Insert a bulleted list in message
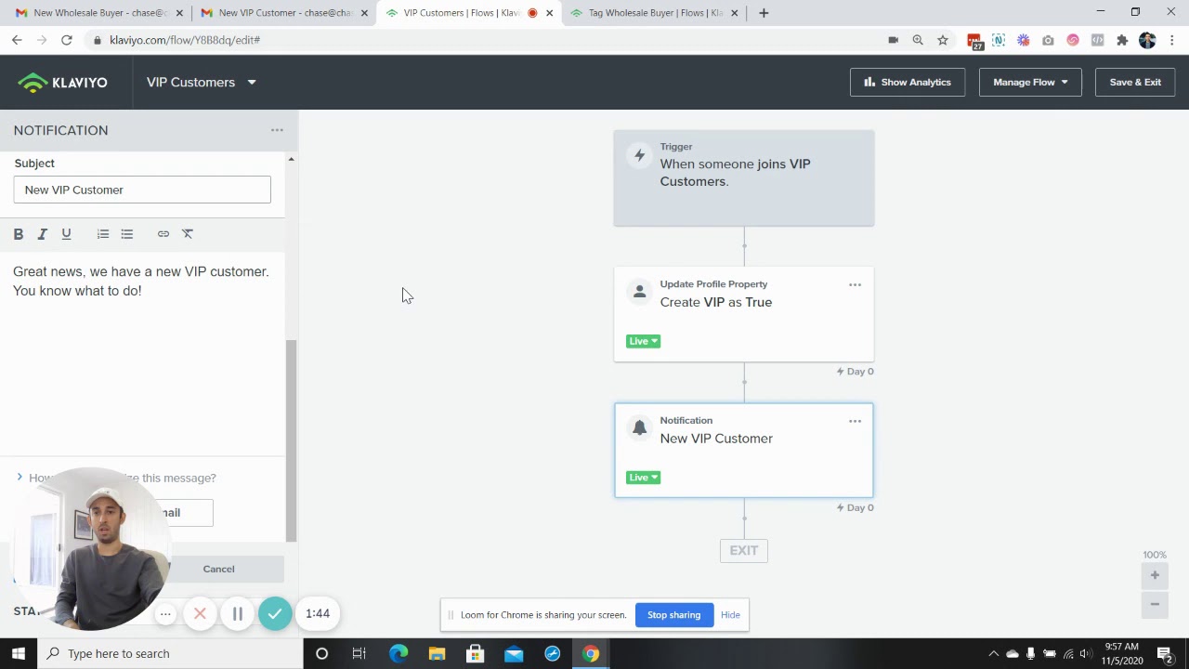The width and height of the screenshot is (1189, 669). [x=127, y=234]
